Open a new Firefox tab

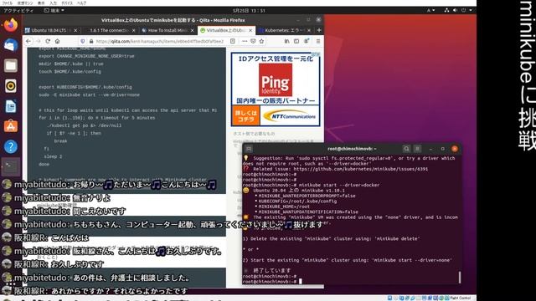coord(319,30)
